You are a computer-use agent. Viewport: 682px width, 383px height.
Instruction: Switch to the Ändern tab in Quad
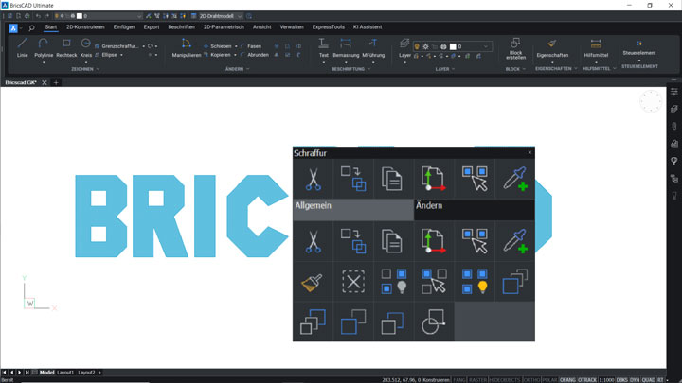pos(475,210)
